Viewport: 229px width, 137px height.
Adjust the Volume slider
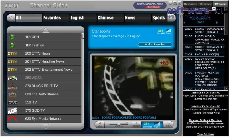119,124
